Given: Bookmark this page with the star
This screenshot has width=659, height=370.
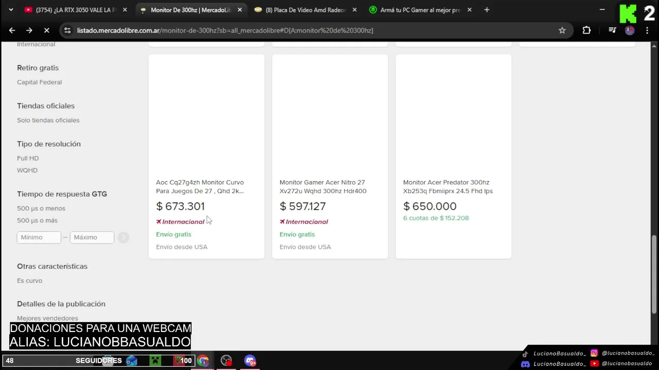Looking at the screenshot, I should (x=562, y=30).
